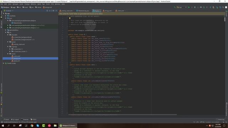The width and height of the screenshot is (228, 128).
Task: Open the Gradle side panel tab
Action: click(x=227, y=14)
